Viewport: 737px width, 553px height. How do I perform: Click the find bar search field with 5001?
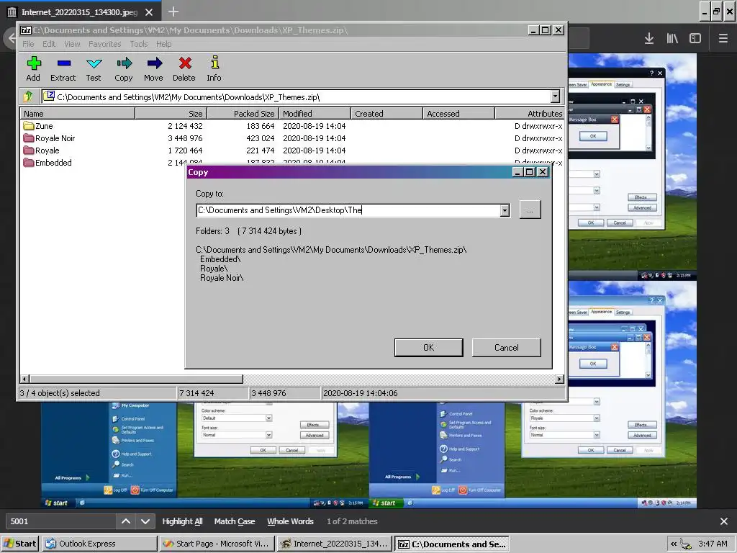60,521
